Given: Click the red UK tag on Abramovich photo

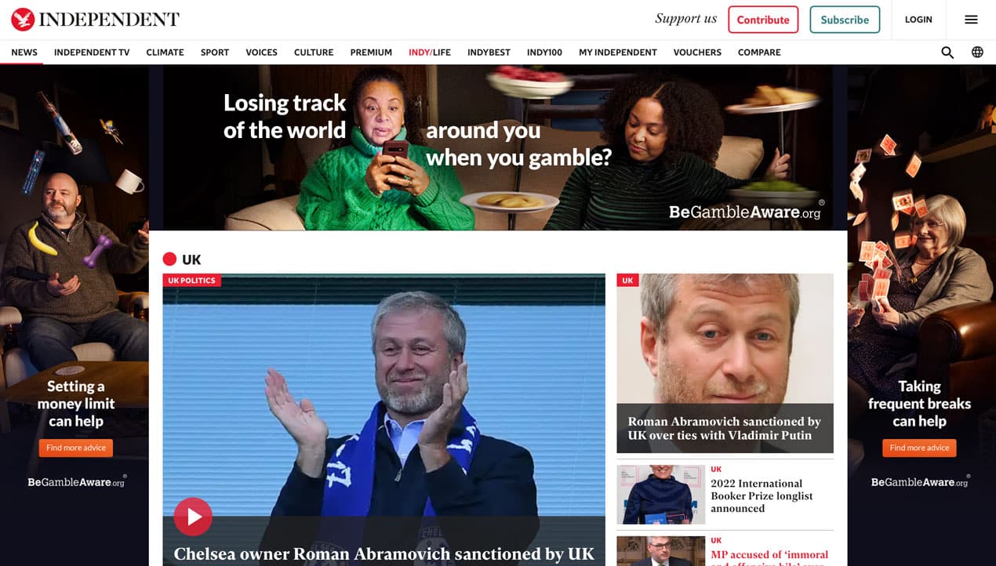Looking at the screenshot, I should coord(627,281).
